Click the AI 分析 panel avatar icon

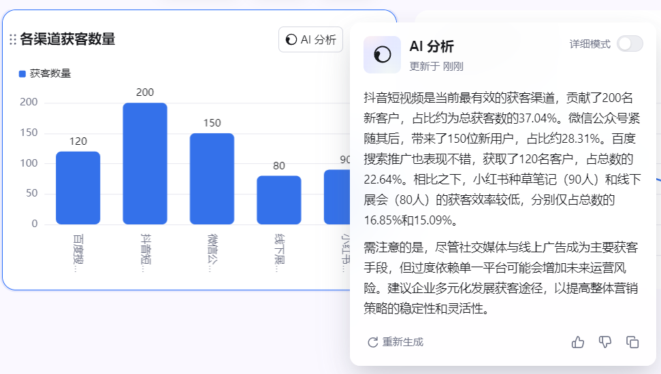383,55
